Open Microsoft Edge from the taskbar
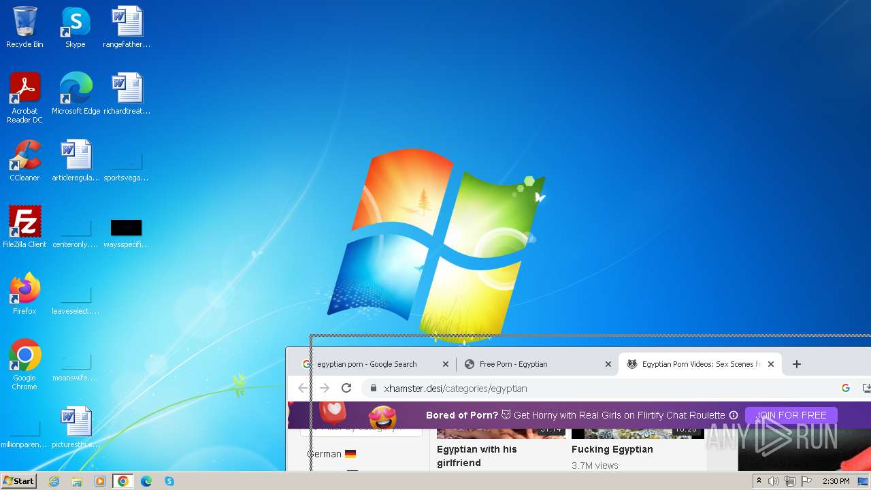Image resolution: width=871 pixels, height=490 pixels. pyautogui.click(x=146, y=481)
